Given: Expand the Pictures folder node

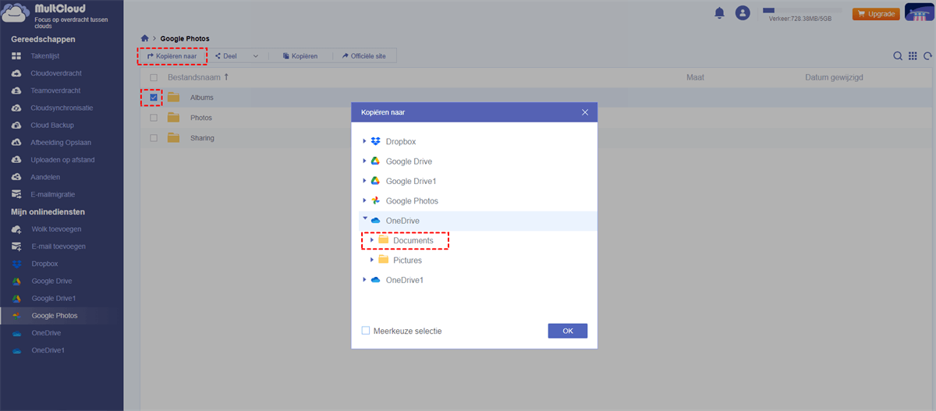Looking at the screenshot, I should pos(372,260).
